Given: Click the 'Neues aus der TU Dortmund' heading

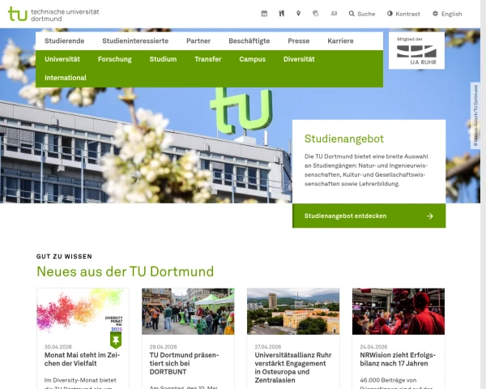Looking at the screenshot, I should click(126, 271).
